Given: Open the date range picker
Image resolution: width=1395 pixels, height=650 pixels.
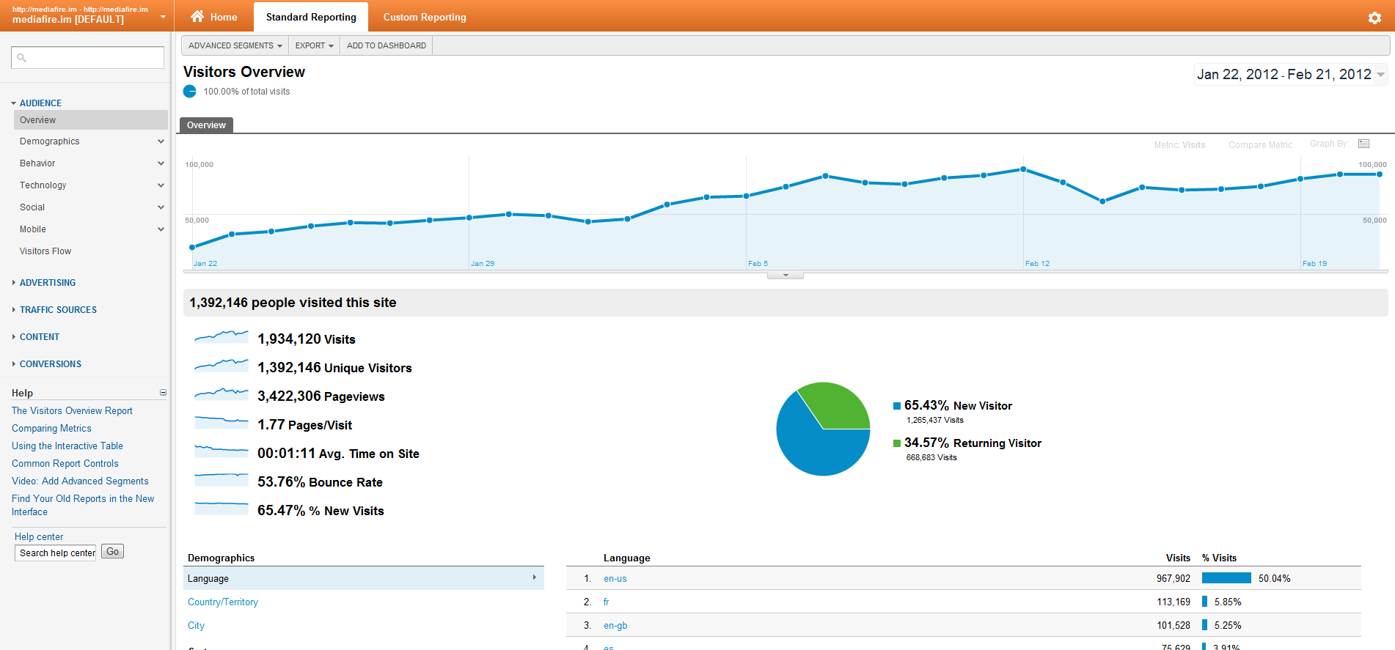Looking at the screenshot, I should click(x=1290, y=74).
